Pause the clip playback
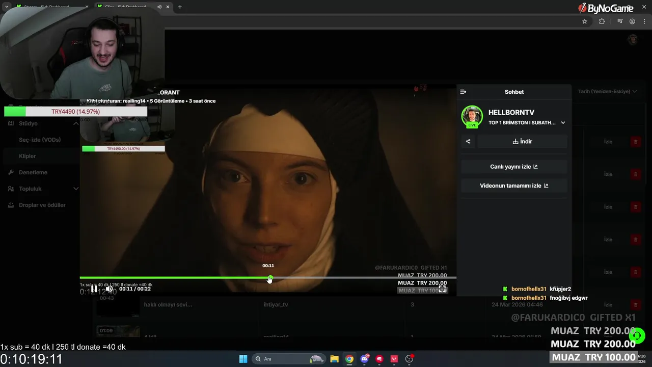The image size is (652, 367). [x=94, y=289]
